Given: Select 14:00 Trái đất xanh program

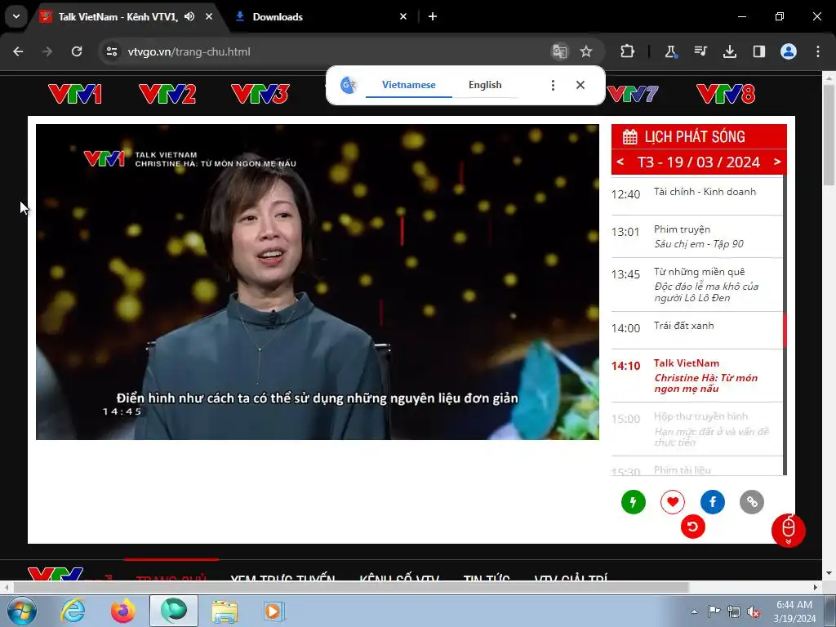Looking at the screenshot, I should [696, 330].
